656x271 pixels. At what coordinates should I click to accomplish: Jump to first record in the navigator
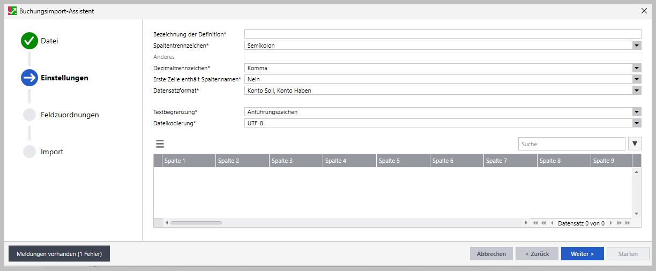coord(535,223)
